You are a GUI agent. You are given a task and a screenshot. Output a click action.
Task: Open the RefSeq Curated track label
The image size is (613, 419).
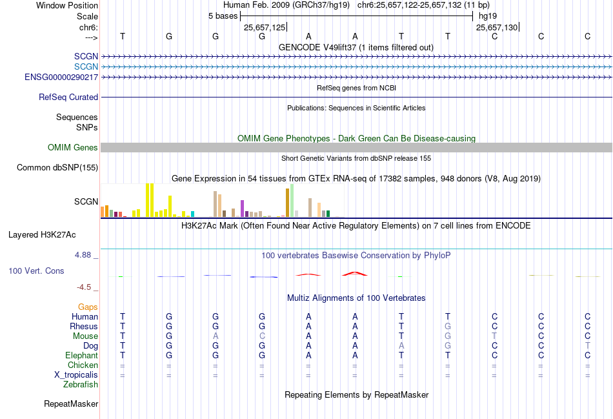(x=68, y=97)
